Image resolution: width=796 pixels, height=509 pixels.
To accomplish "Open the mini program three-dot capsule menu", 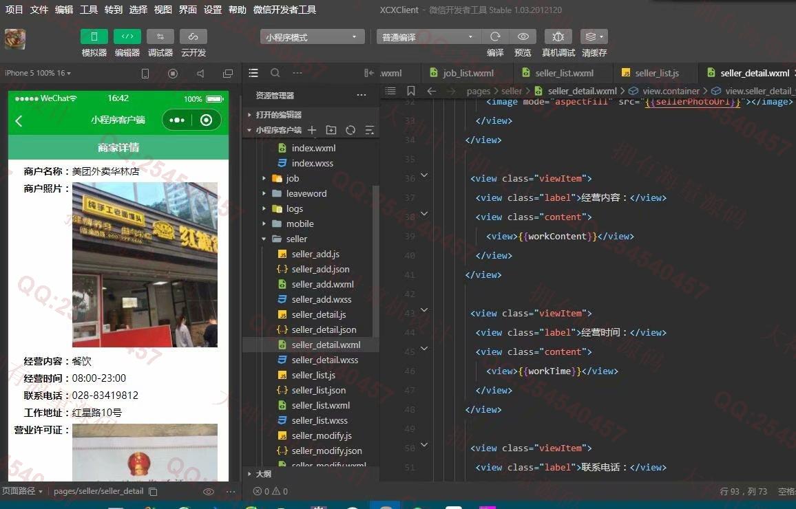I will (x=177, y=120).
